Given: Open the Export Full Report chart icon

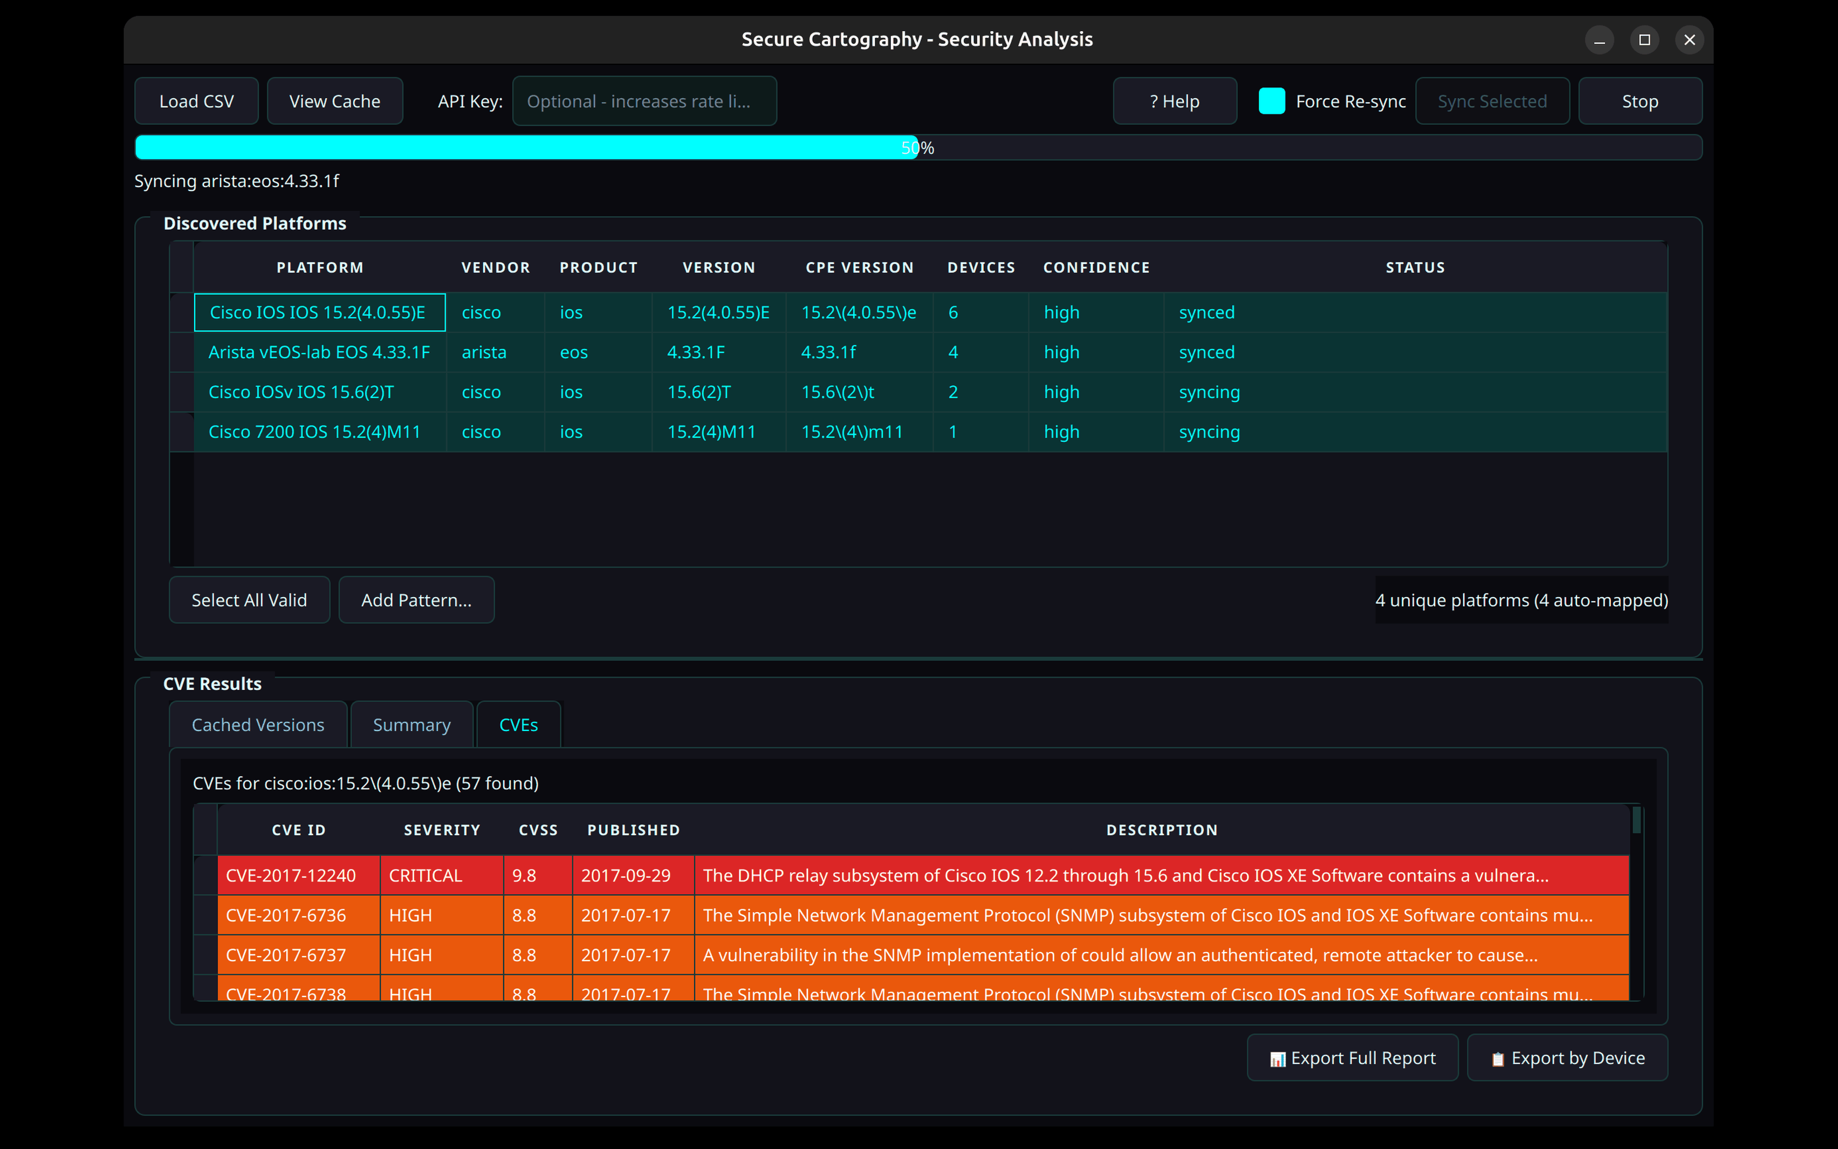Looking at the screenshot, I should coord(1278,1058).
